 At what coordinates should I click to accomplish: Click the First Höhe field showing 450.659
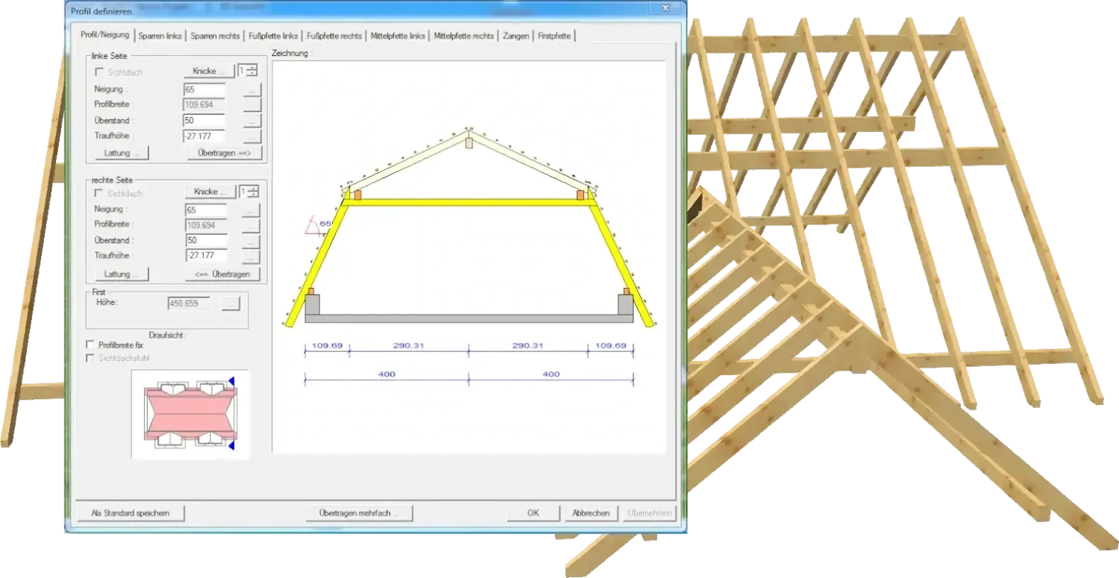pyautogui.click(x=189, y=304)
